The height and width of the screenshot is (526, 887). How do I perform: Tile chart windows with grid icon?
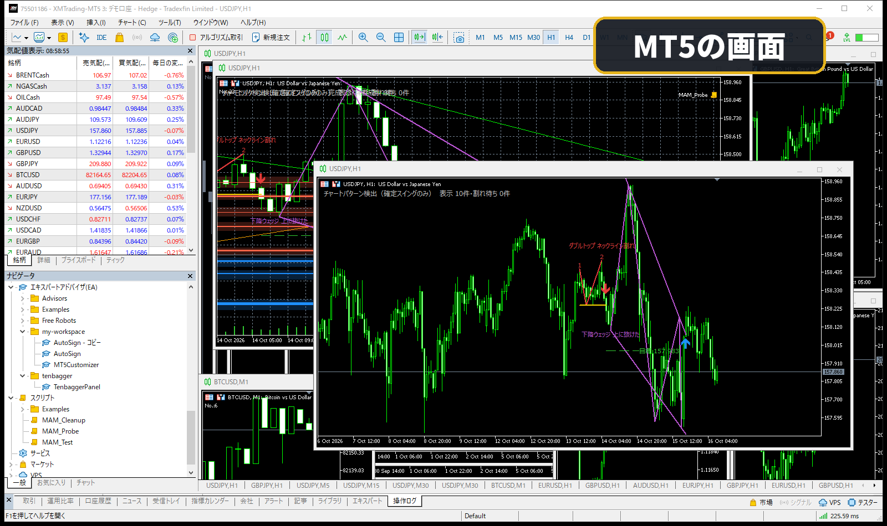(x=399, y=38)
